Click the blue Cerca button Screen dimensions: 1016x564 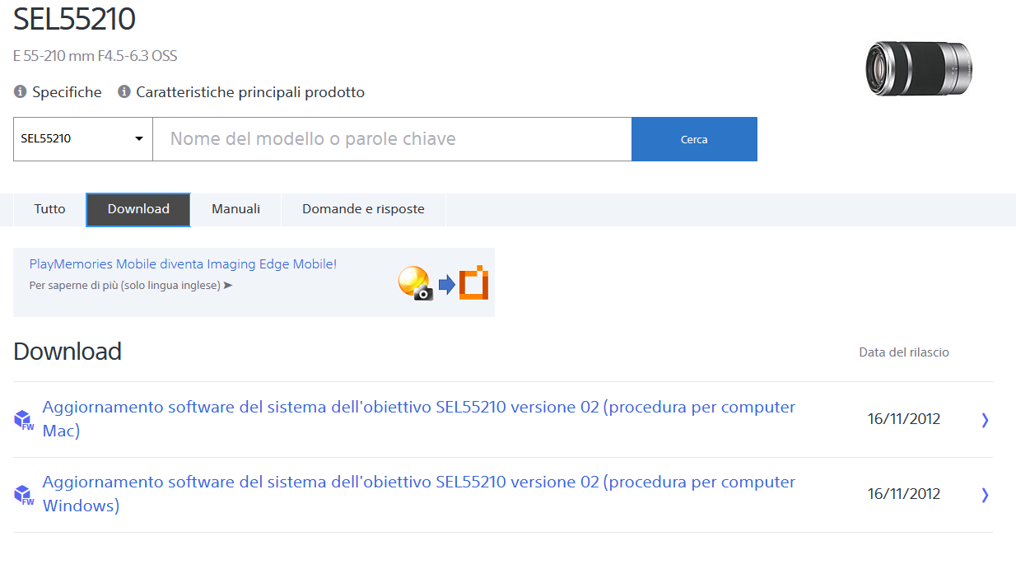[x=694, y=139]
